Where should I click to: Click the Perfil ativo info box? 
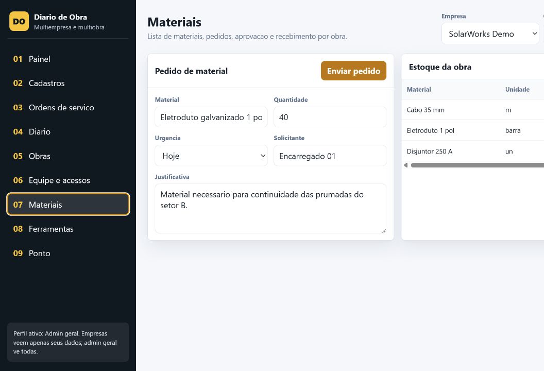tap(68, 342)
